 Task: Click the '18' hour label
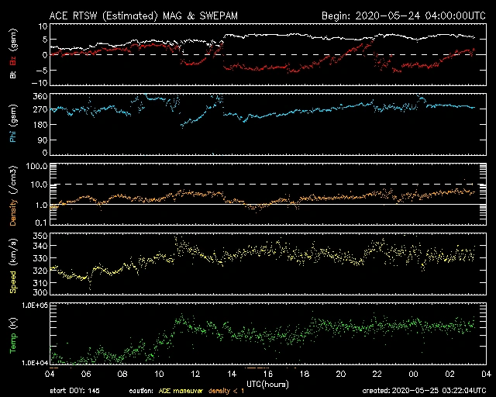(x=305, y=375)
